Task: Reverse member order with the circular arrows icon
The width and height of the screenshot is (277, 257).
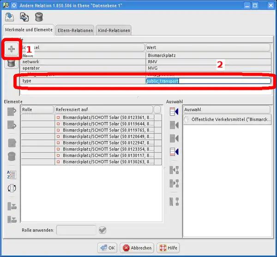Action: pos(12,188)
